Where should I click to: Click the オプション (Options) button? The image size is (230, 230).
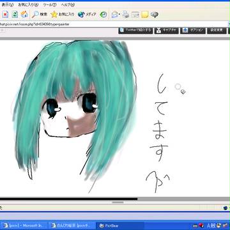pos(193,30)
